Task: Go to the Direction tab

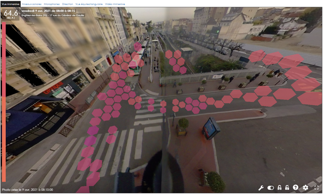Action: [x=67, y=4]
